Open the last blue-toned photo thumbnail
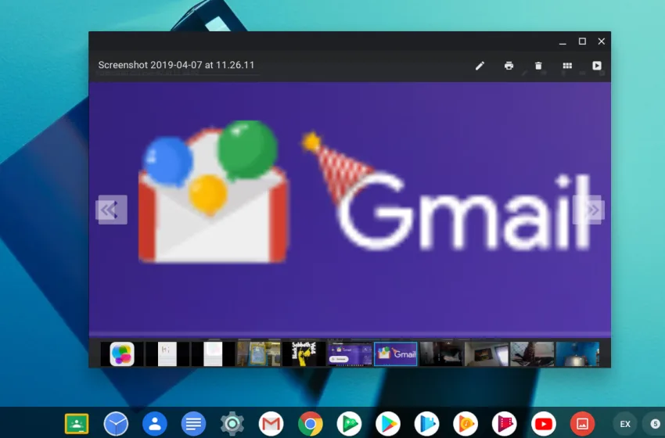Screen dimensions: 665x438 (x=577, y=354)
